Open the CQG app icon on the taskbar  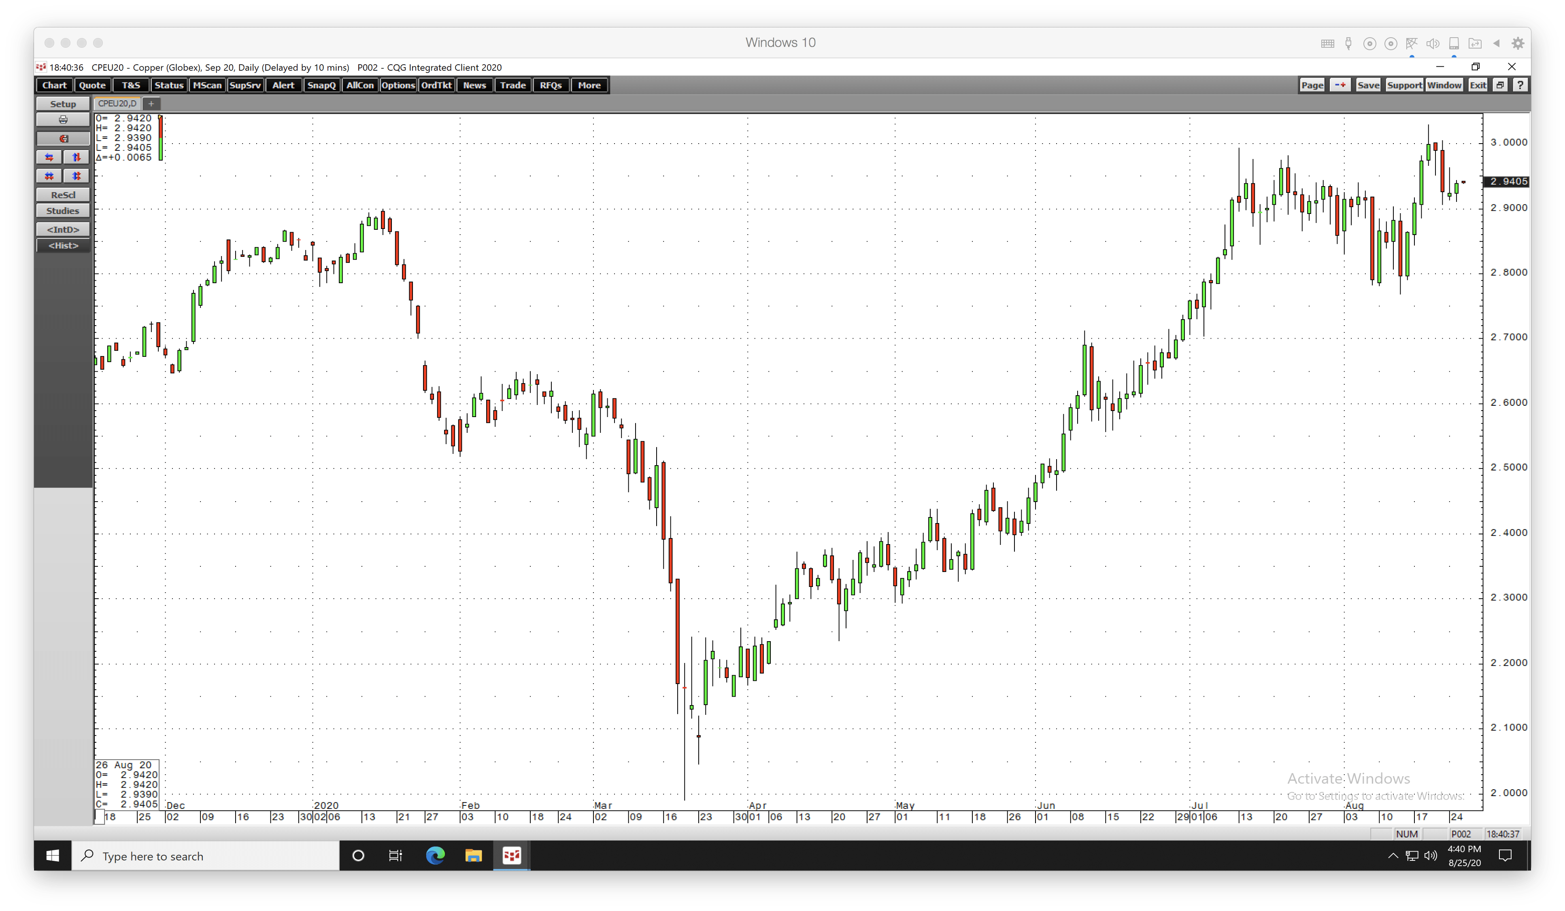click(511, 856)
